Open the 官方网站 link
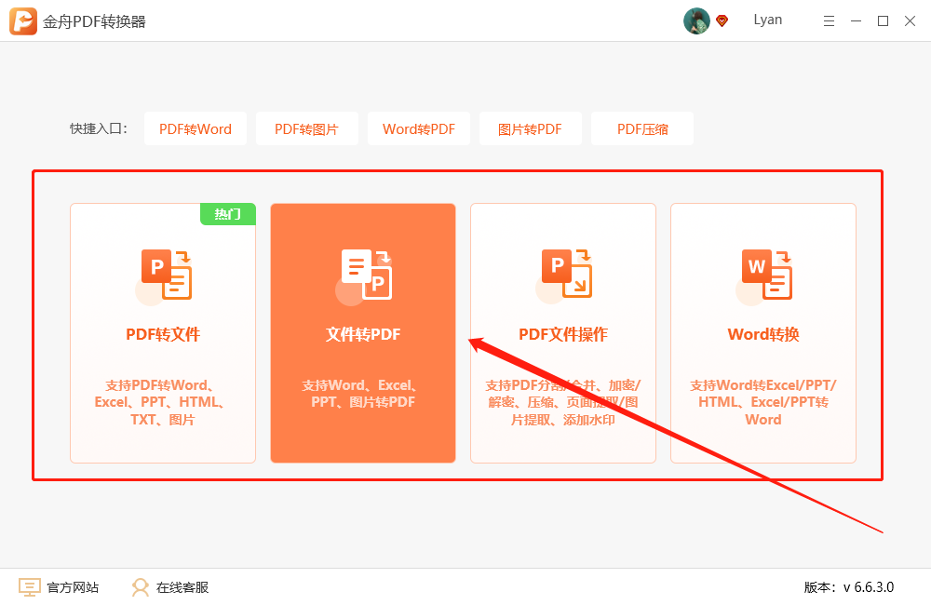Image resolution: width=931 pixels, height=605 pixels. tap(73, 587)
